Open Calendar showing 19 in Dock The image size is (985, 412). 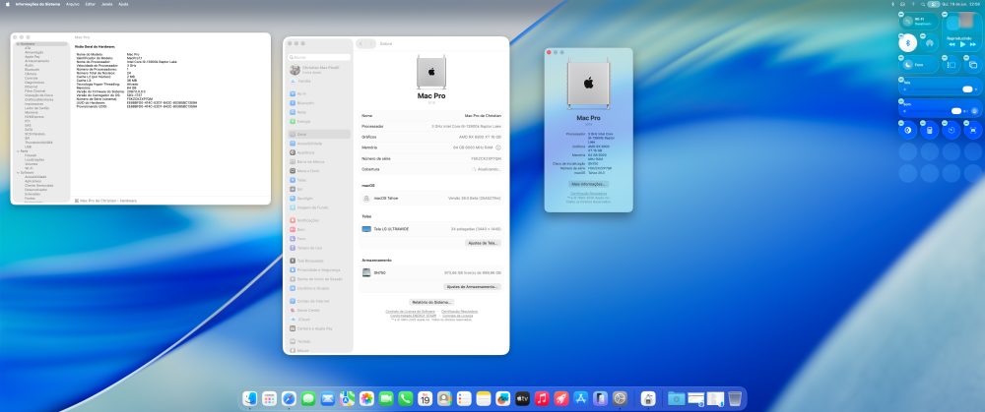426,398
